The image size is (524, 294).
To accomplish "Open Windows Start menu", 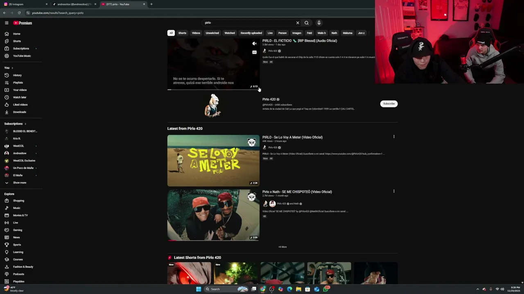I will pyautogui.click(x=199, y=289).
